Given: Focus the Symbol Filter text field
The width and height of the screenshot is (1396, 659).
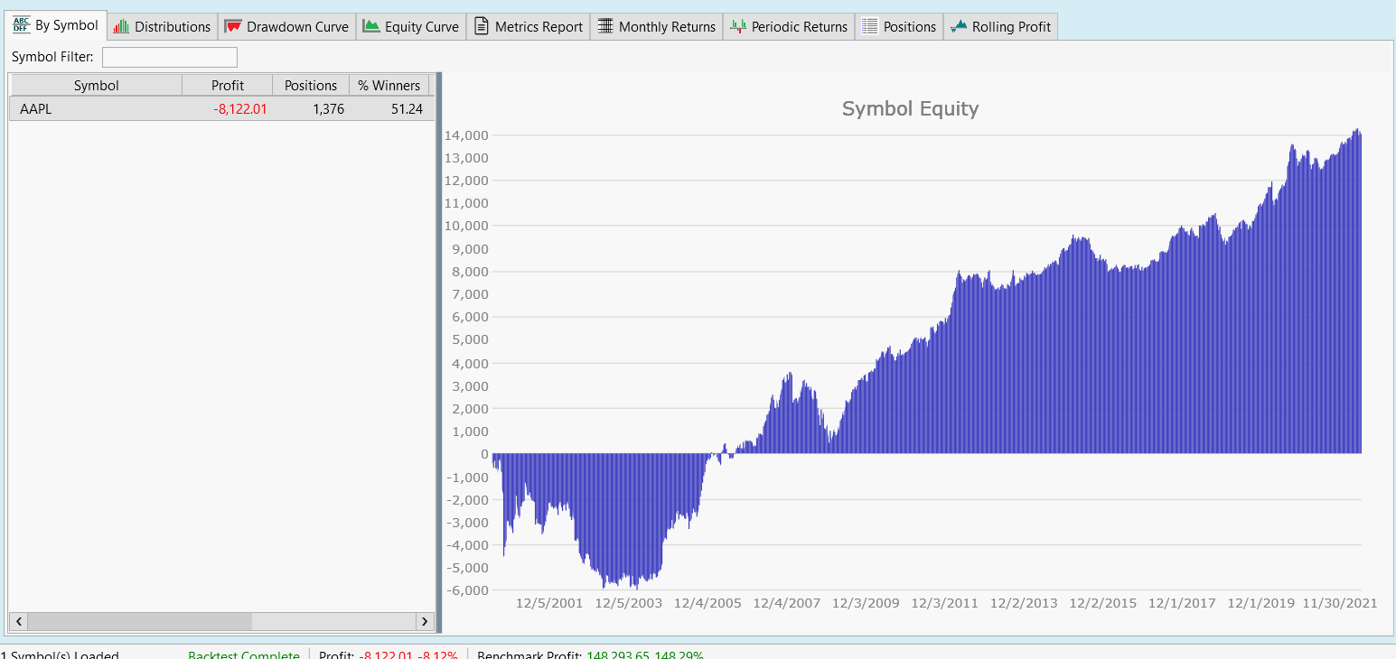Looking at the screenshot, I should [170, 58].
